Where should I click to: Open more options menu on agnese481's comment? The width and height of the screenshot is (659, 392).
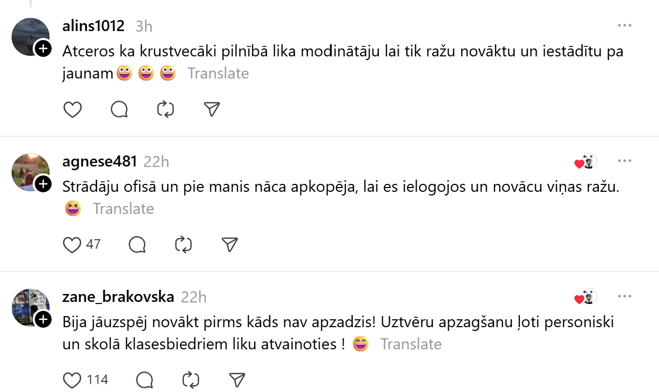click(625, 161)
